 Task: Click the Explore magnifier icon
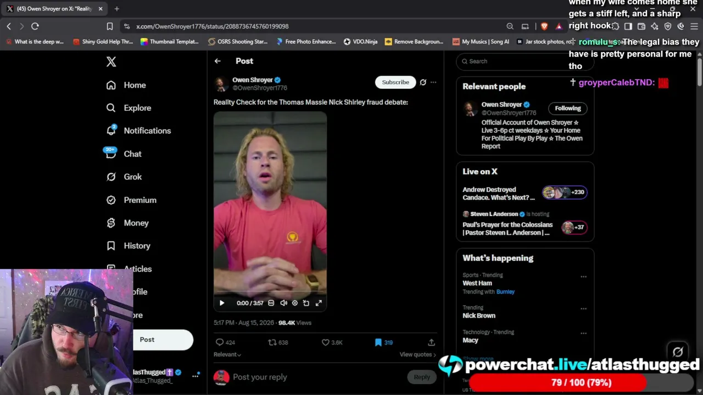[x=111, y=108]
